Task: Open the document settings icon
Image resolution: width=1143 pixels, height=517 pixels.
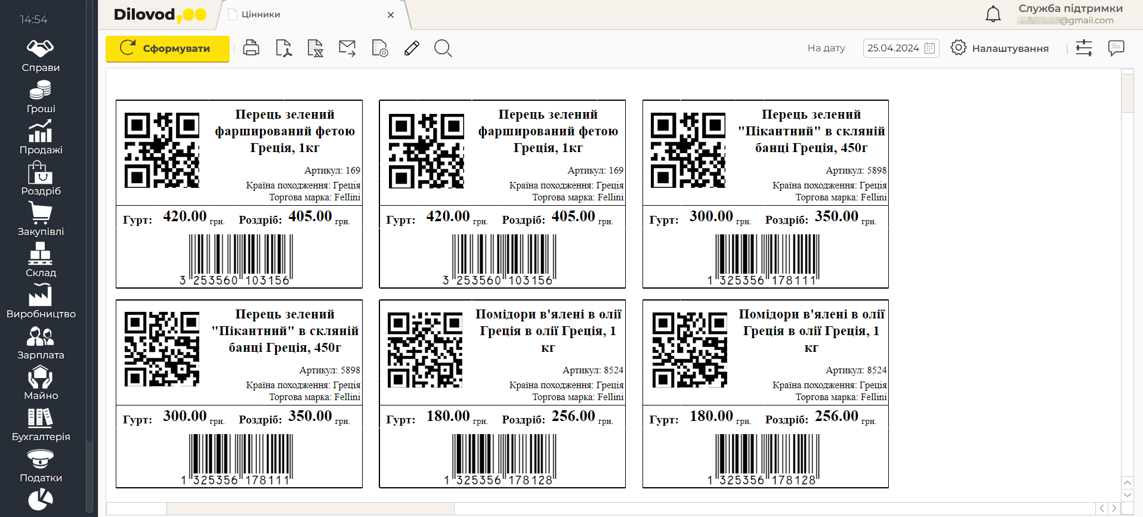Action: [379, 48]
